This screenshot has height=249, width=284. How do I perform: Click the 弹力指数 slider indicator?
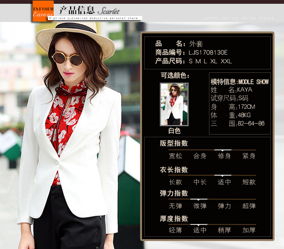(x=199, y=199)
